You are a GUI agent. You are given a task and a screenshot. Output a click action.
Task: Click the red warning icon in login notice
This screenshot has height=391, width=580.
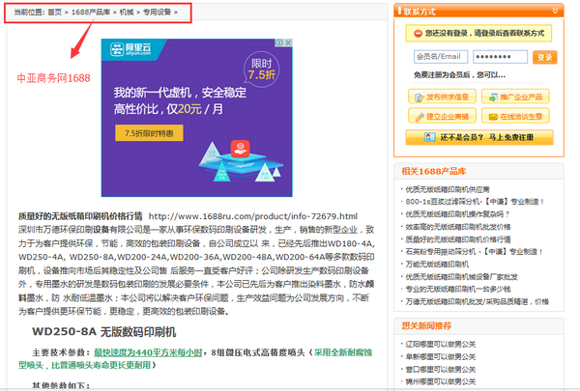click(418, 34)
